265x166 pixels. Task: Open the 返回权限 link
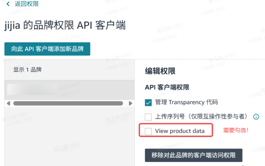coord(27,4)
